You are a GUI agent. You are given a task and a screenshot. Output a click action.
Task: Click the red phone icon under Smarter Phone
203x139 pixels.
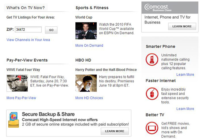[152, 59]
